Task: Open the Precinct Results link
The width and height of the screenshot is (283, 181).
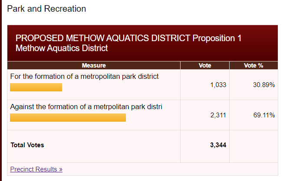Action: point(36,169)
